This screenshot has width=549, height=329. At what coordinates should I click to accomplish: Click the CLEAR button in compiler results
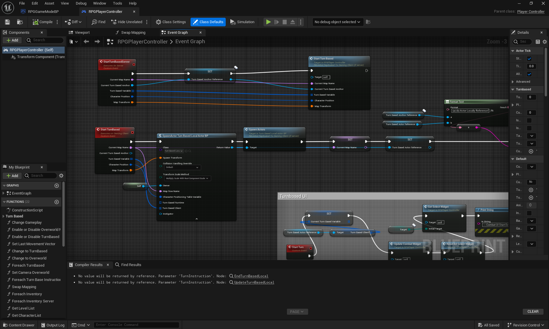pos(533,312)
